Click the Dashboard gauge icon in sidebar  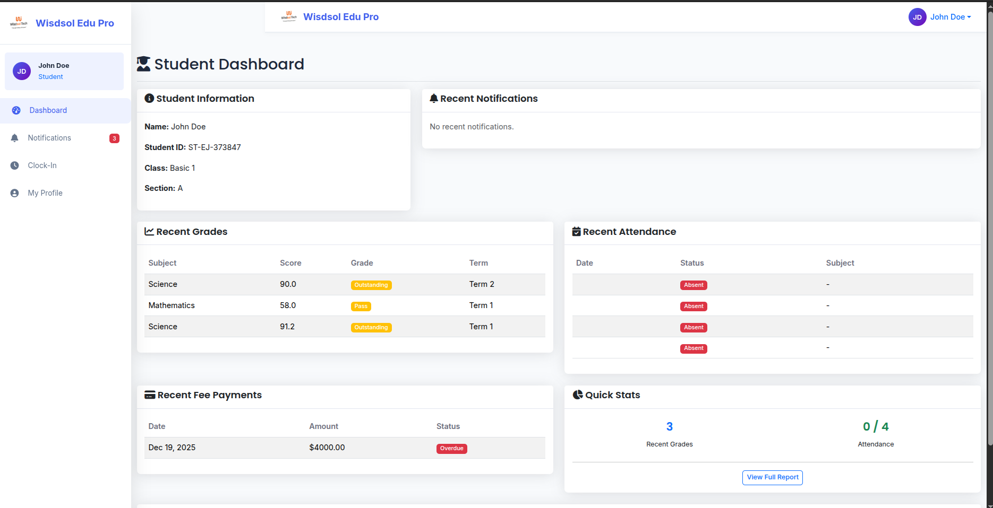pyautogui.click(x=16, y=110)
